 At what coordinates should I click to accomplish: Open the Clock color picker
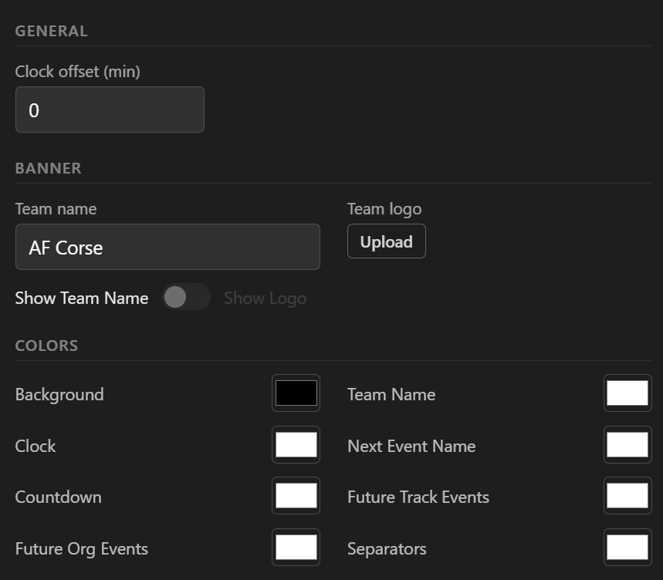tap(296, 444)
